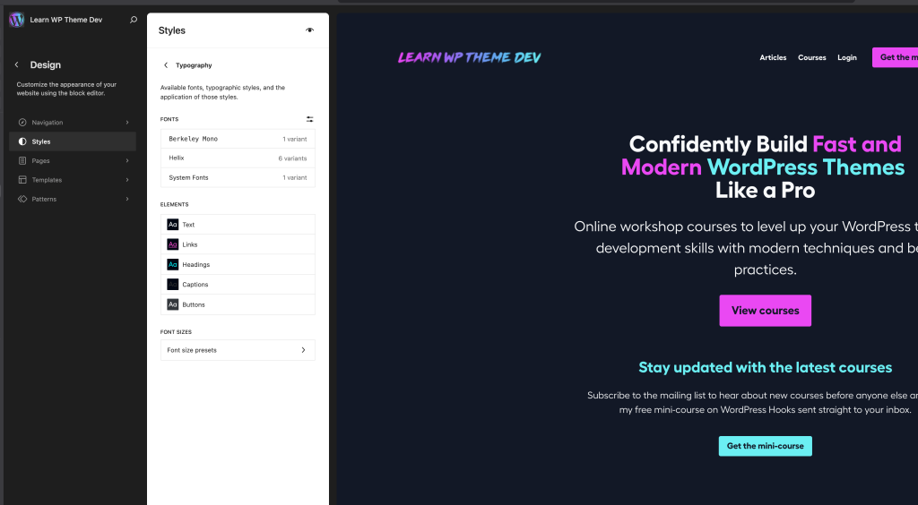The image size is (918, 505).
Task: Click the Get the mini-course button
Action: [766, 446]
